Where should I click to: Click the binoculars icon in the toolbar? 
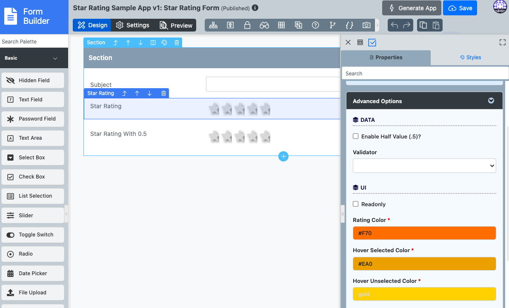[264, 25]
